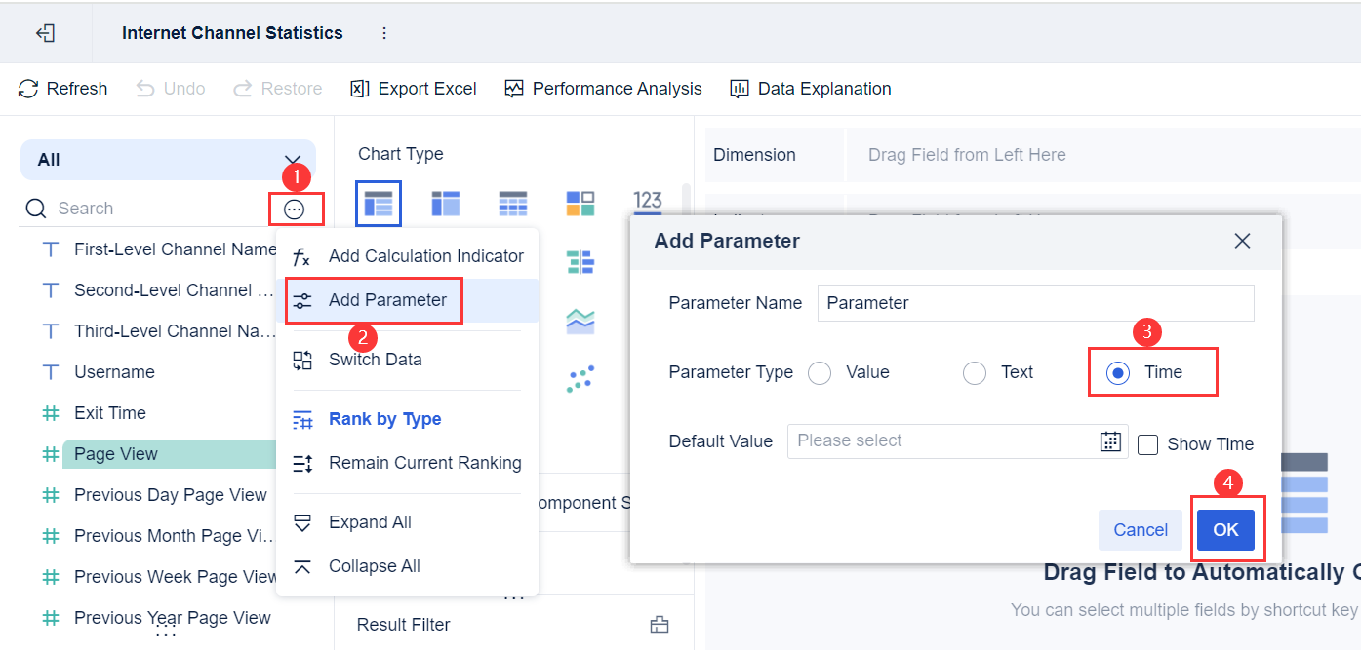Screen dimensions: 1361x650
Task: Choose Expand All from menu
Action: [x=370, y=522]
